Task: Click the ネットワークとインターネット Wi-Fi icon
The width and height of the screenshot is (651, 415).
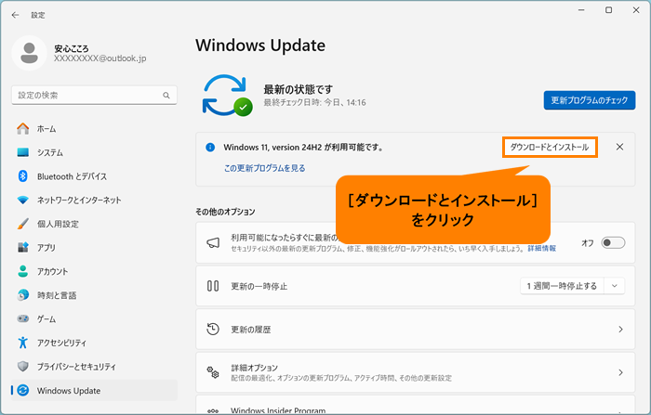Action: tap(23, 201)
